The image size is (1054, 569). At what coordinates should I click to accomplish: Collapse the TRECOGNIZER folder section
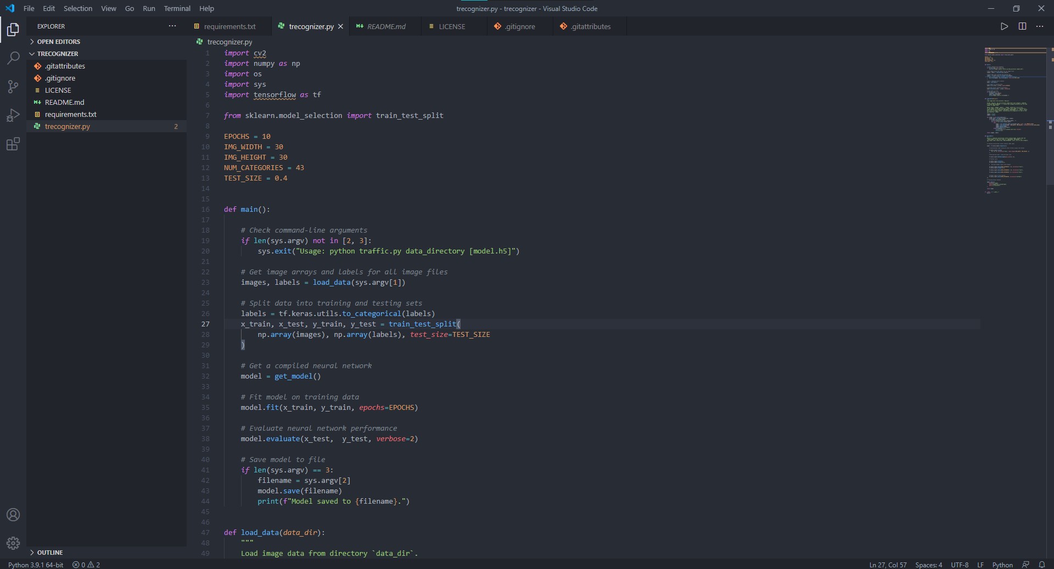(x=57, y=54)
